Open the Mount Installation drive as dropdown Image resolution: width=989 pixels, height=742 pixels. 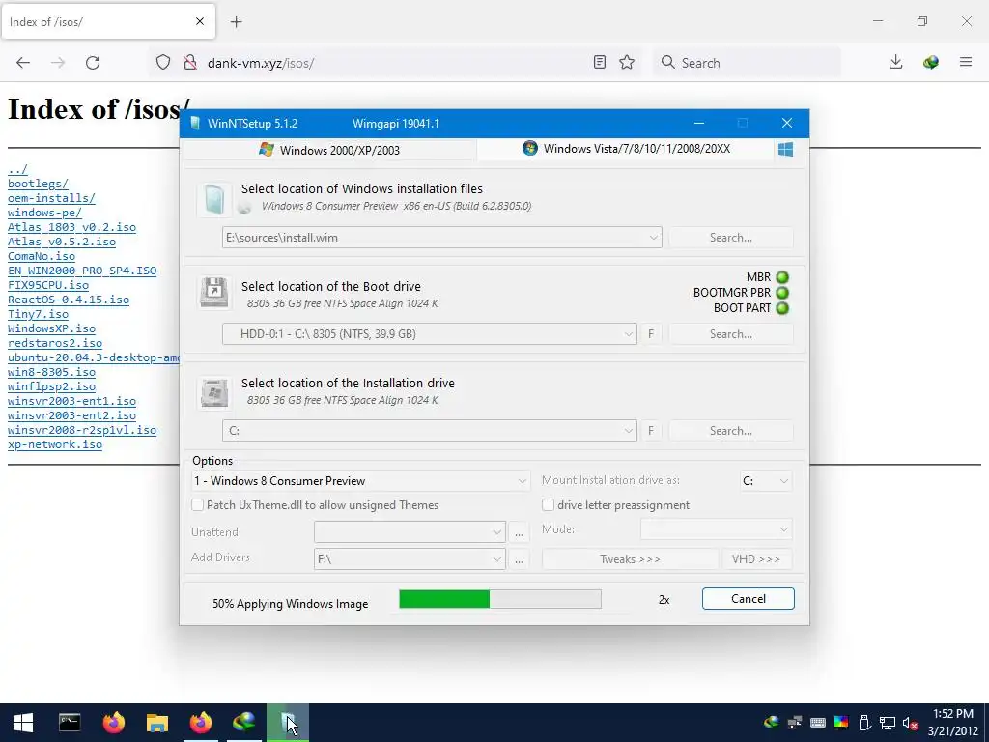tap(766, 481)
